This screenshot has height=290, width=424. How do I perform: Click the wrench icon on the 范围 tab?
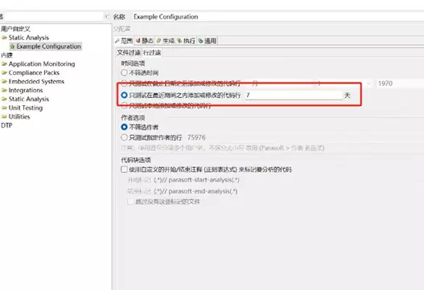[x=117, y=41]
